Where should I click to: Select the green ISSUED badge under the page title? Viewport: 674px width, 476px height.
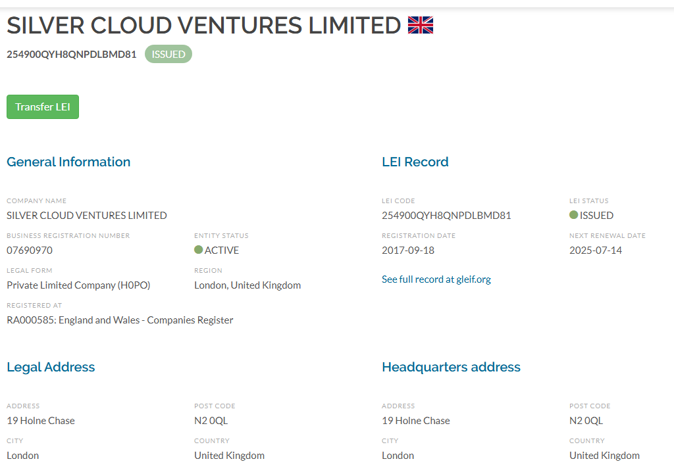168,54
